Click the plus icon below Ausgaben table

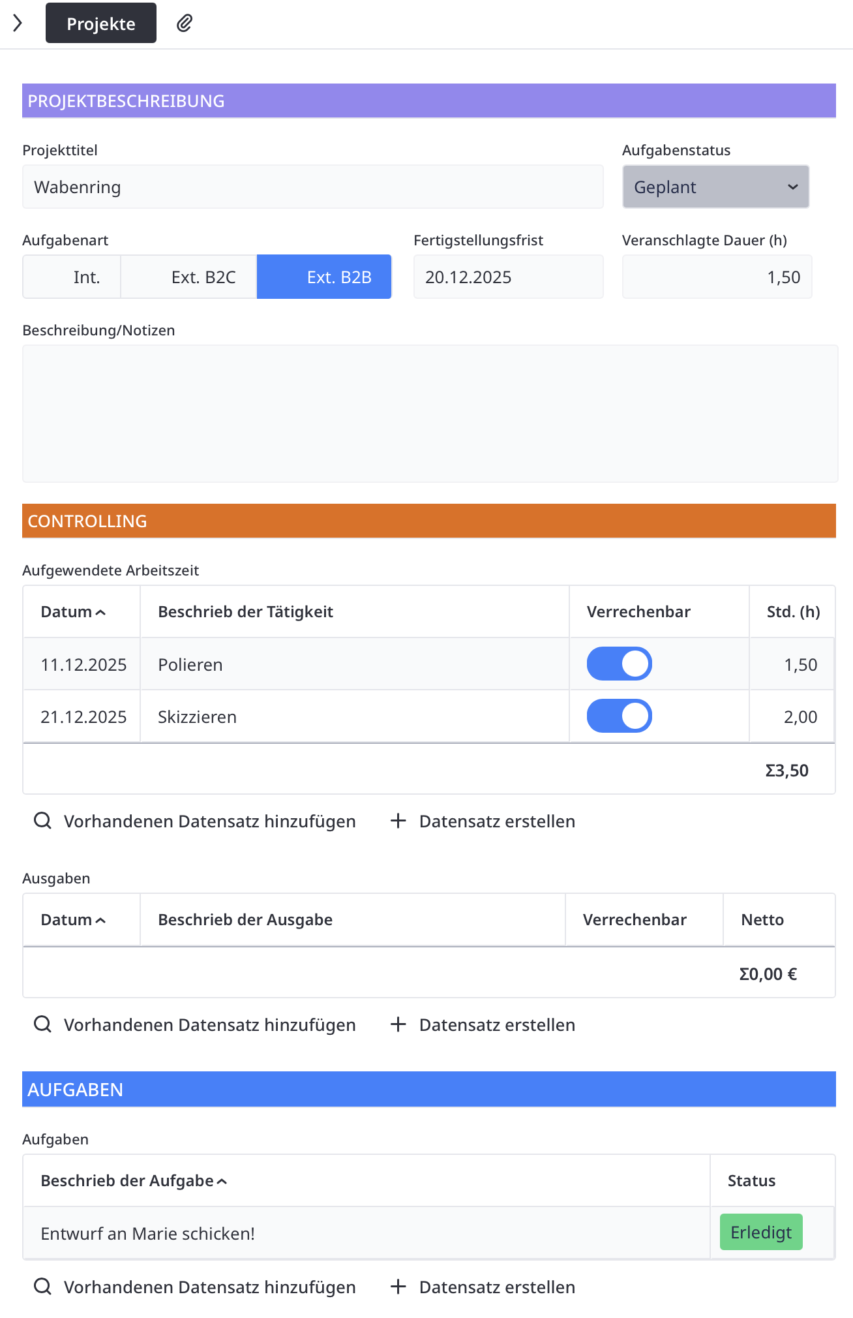pyautogui.click(x=398, y=1024)
